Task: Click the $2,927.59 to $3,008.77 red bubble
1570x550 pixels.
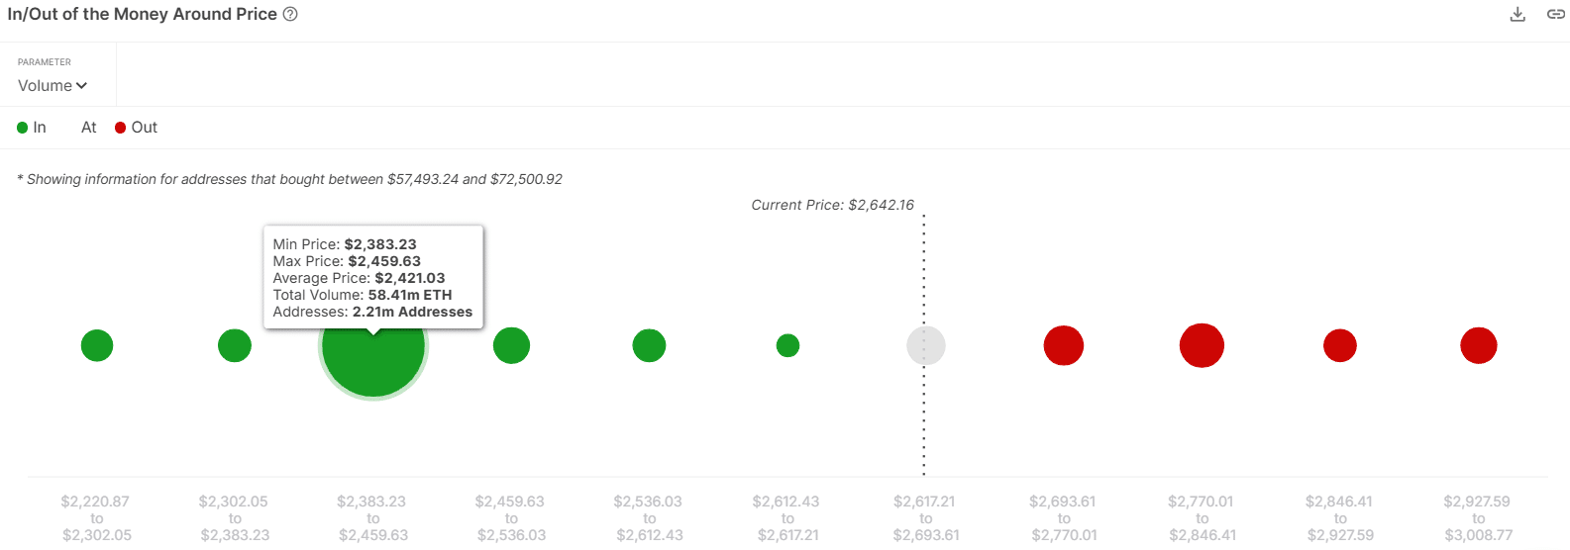Action: 1478,346
